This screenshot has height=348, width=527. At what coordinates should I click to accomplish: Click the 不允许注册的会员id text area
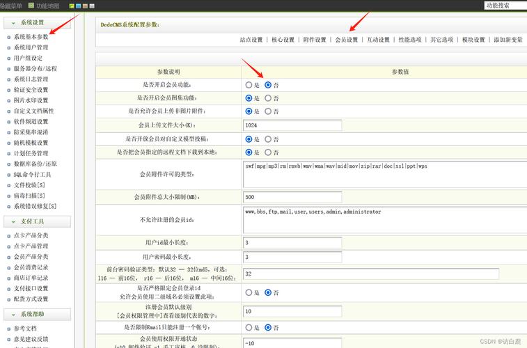tap(385, 220)
